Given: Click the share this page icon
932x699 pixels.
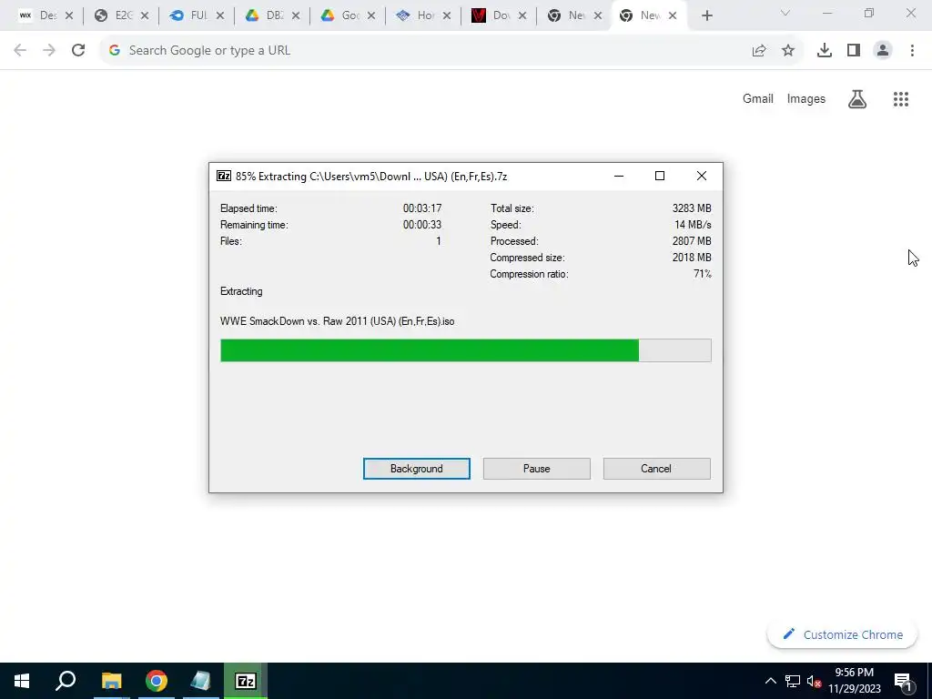Looking at the screenshot, I should pyautogui.click(x=759, y=51).
